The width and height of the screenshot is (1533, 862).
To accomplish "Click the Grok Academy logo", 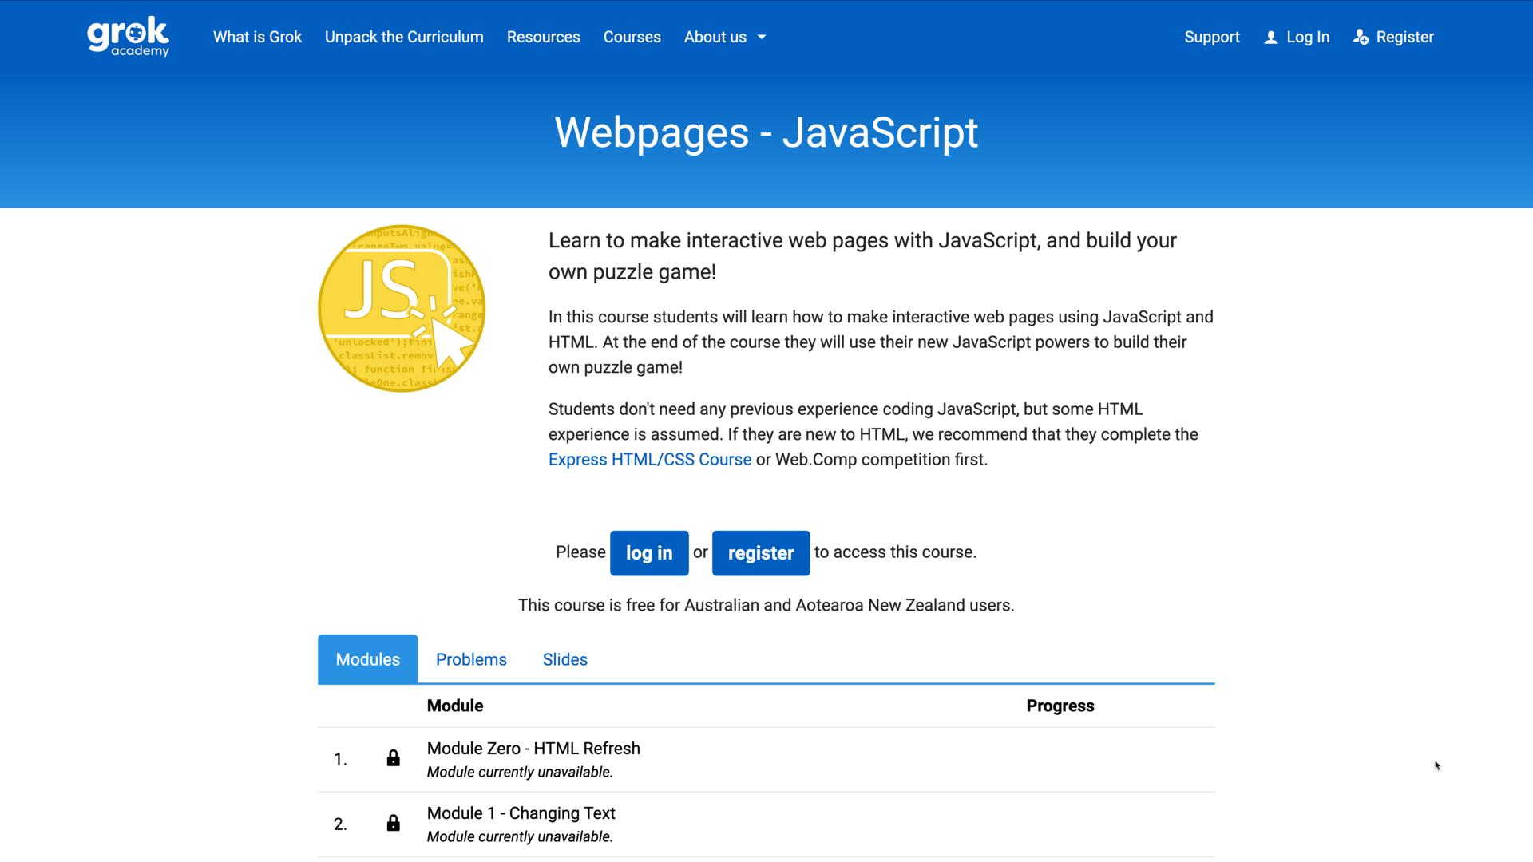I will point(128,37).
